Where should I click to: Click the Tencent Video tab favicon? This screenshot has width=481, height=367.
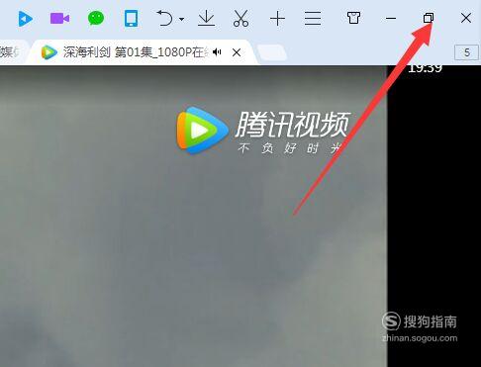point(48,52)
